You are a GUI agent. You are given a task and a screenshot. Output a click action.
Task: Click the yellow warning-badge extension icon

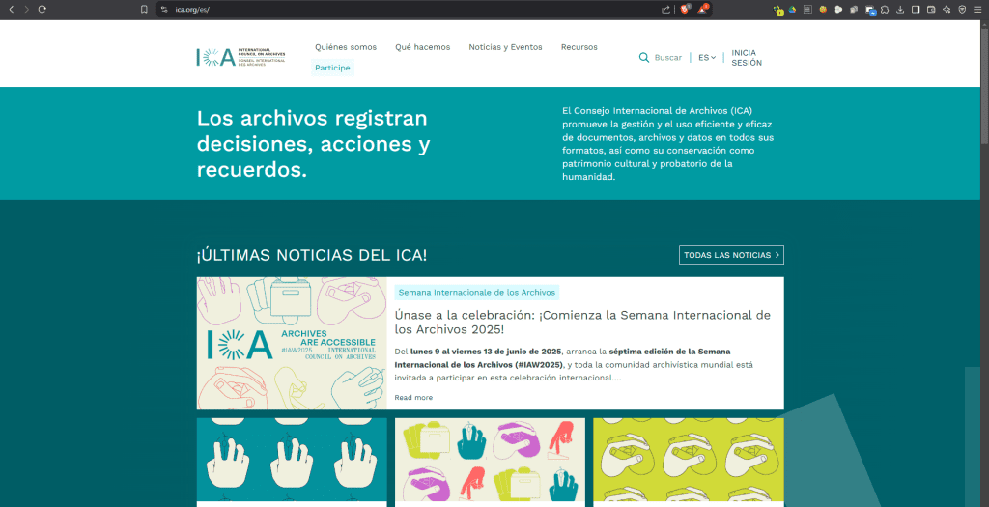tap(777, 10)
